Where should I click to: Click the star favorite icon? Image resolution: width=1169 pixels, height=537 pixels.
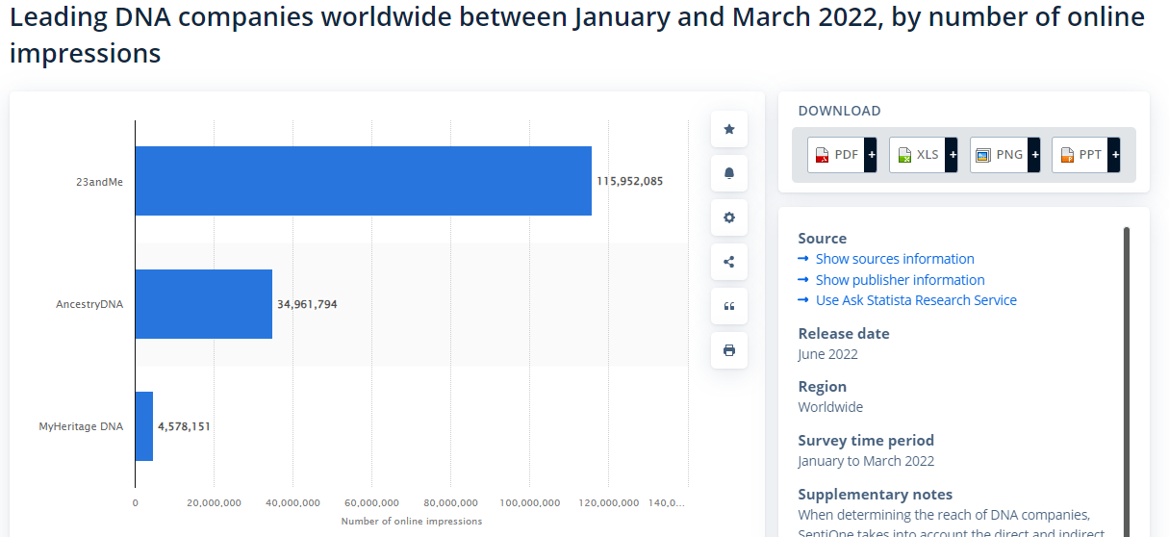point(728,129)
